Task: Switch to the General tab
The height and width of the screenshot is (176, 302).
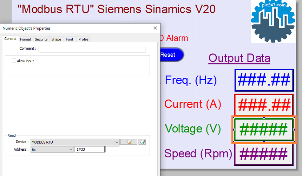Action: tap(11, 39)
